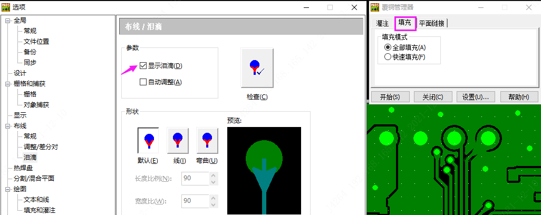The image size is (541, 215).
Task: Collapse the 全局 tree node
Action: 7,21
